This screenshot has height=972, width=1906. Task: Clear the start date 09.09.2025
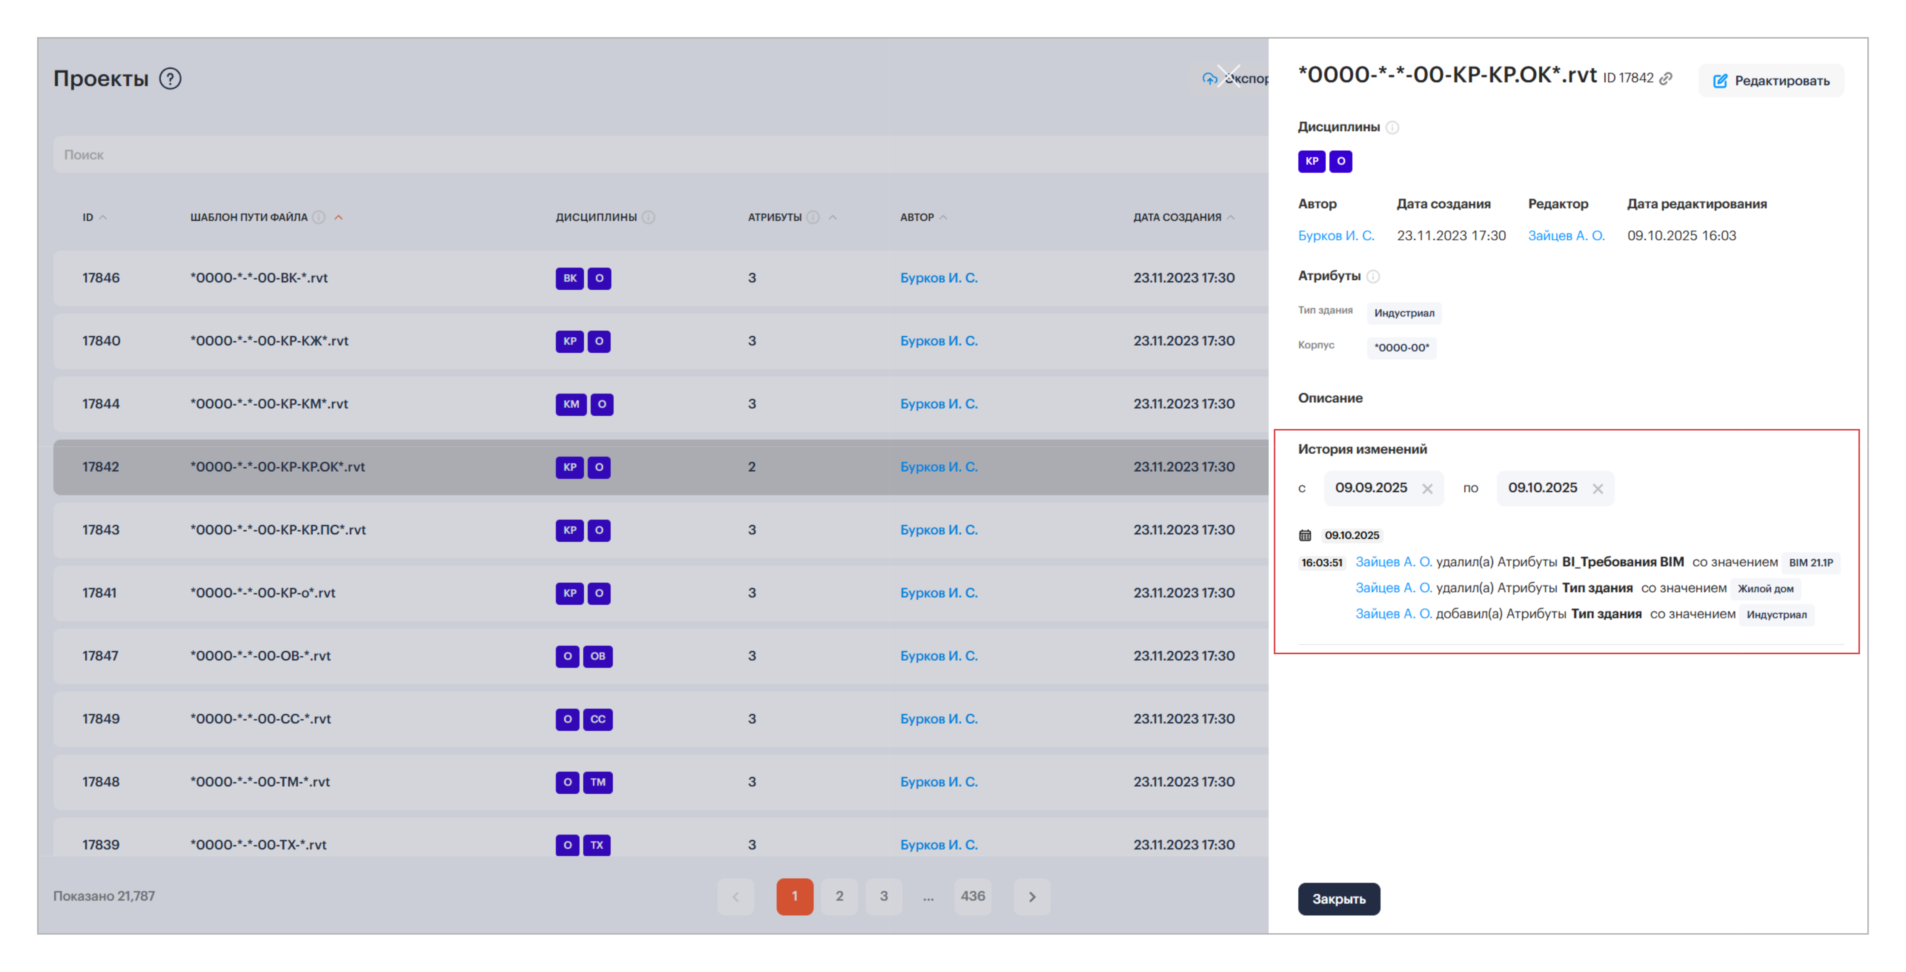click(x=1427, y=488)
